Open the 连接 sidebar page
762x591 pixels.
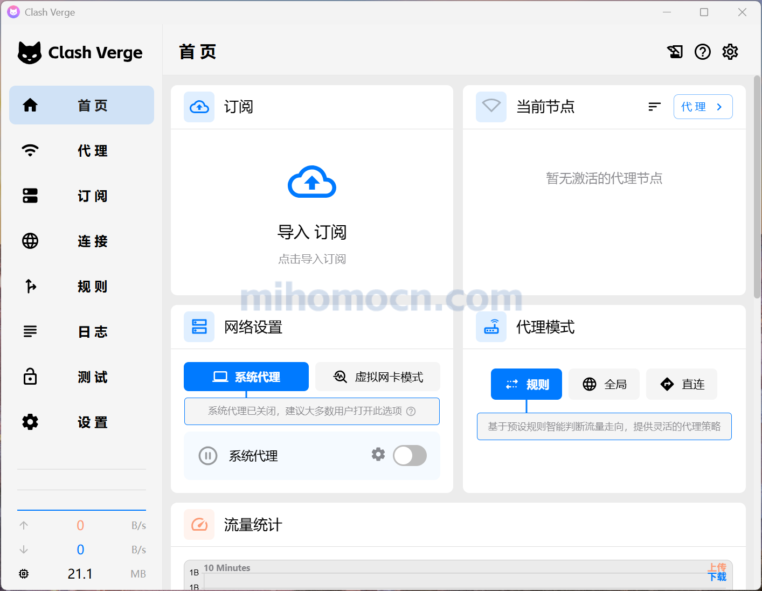[x=81, y=241]
